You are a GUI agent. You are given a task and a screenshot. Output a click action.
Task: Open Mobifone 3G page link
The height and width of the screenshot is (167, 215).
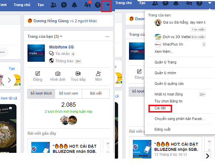point(61,47)
